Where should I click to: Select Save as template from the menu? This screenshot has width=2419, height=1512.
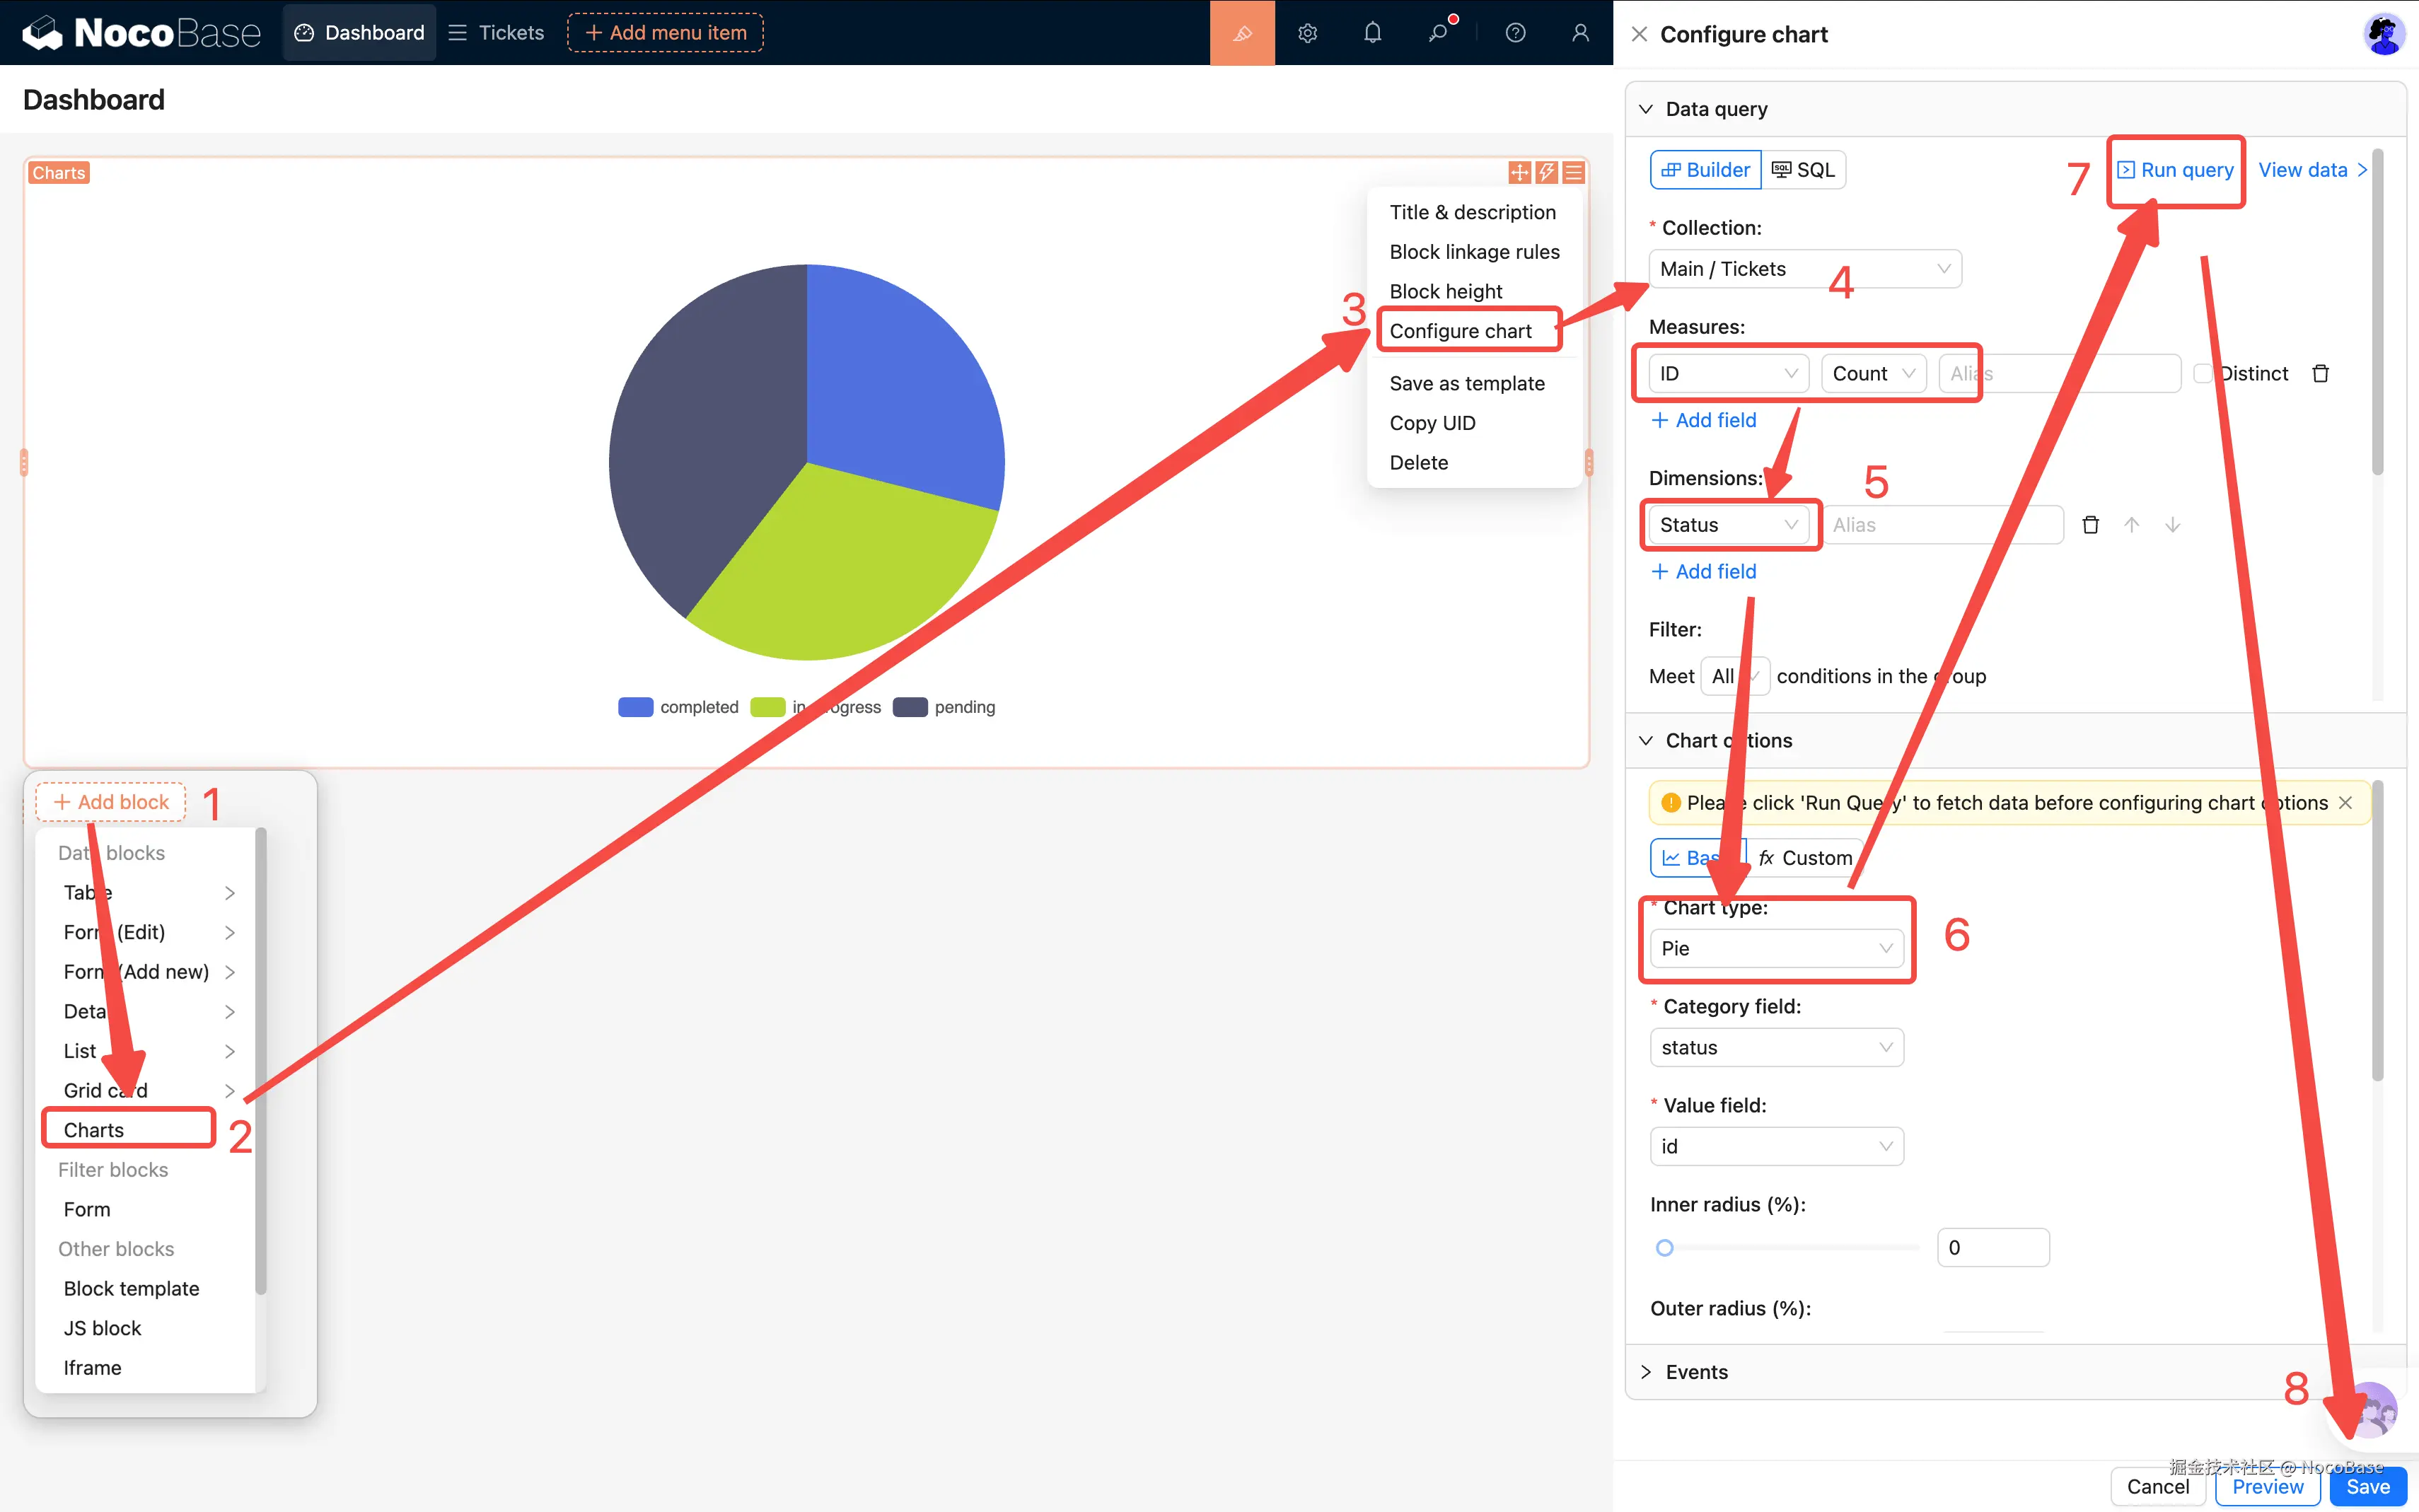(x=1467, y=383)
